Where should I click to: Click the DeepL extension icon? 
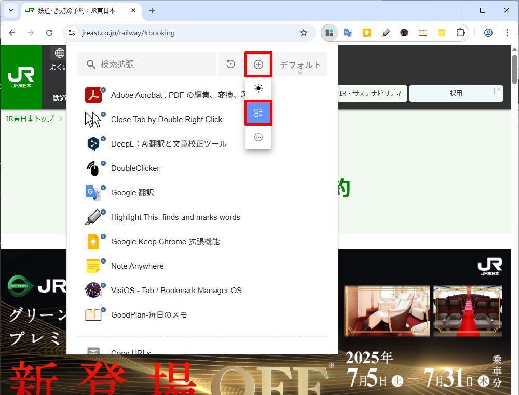click(x=93, y=144)
